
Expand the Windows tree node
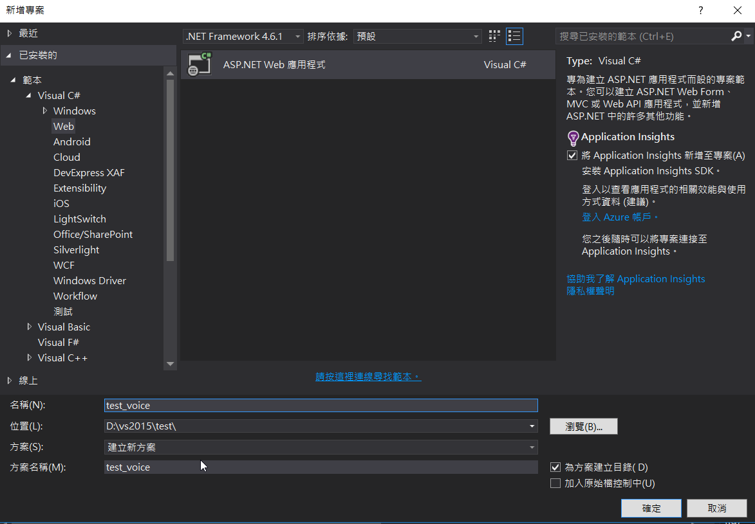45,111
